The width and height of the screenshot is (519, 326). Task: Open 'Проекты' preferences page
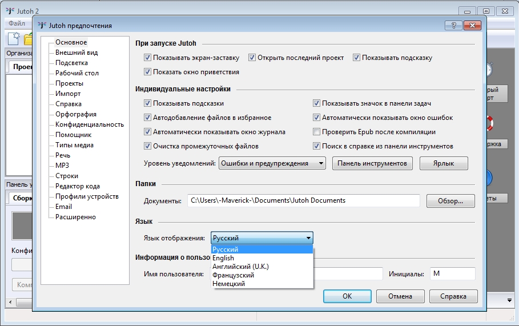click(69, 83)
